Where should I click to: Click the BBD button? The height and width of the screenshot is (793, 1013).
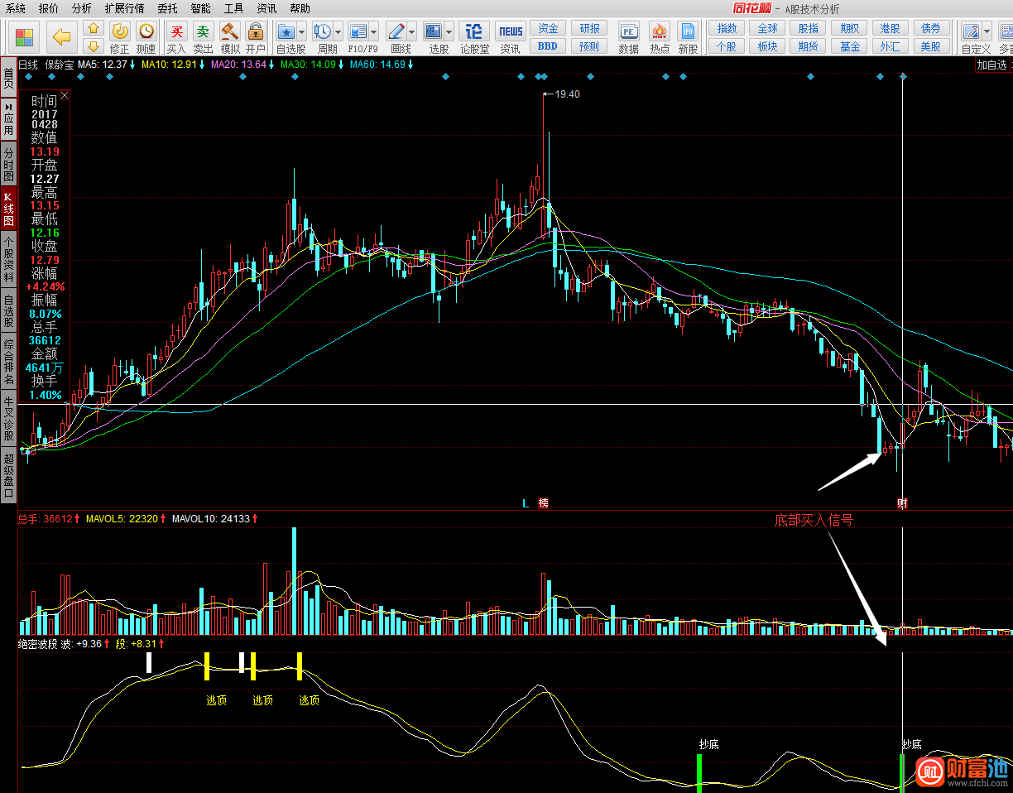click(x=548, y=46)
